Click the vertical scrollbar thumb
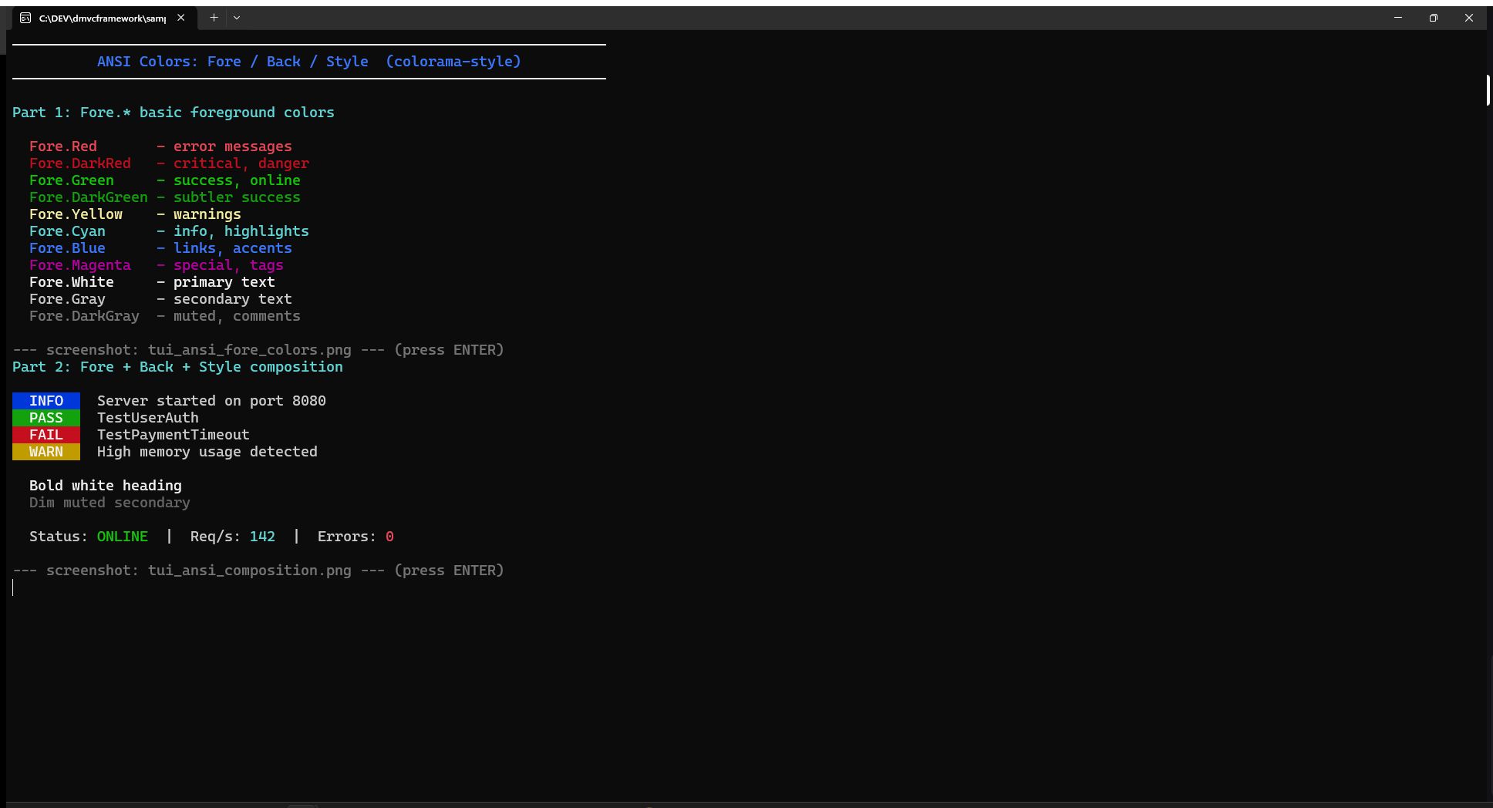Image resolution: width=1493 pixels, height=808 pixels. [x=1488, y=90]
